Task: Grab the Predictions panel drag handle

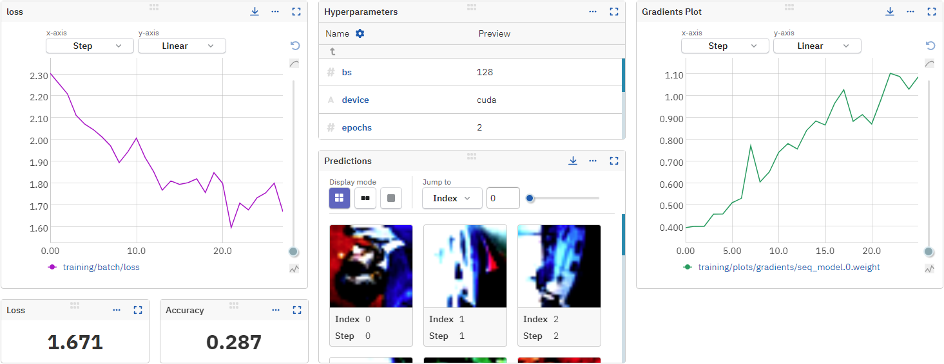Action: tap(472, 156)
